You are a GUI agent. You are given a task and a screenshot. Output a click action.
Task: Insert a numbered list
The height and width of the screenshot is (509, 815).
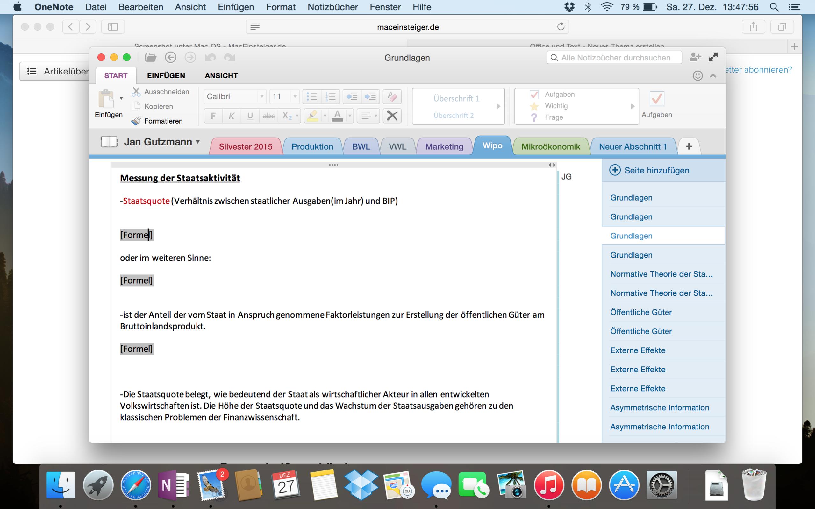click(x=330, y=97)
